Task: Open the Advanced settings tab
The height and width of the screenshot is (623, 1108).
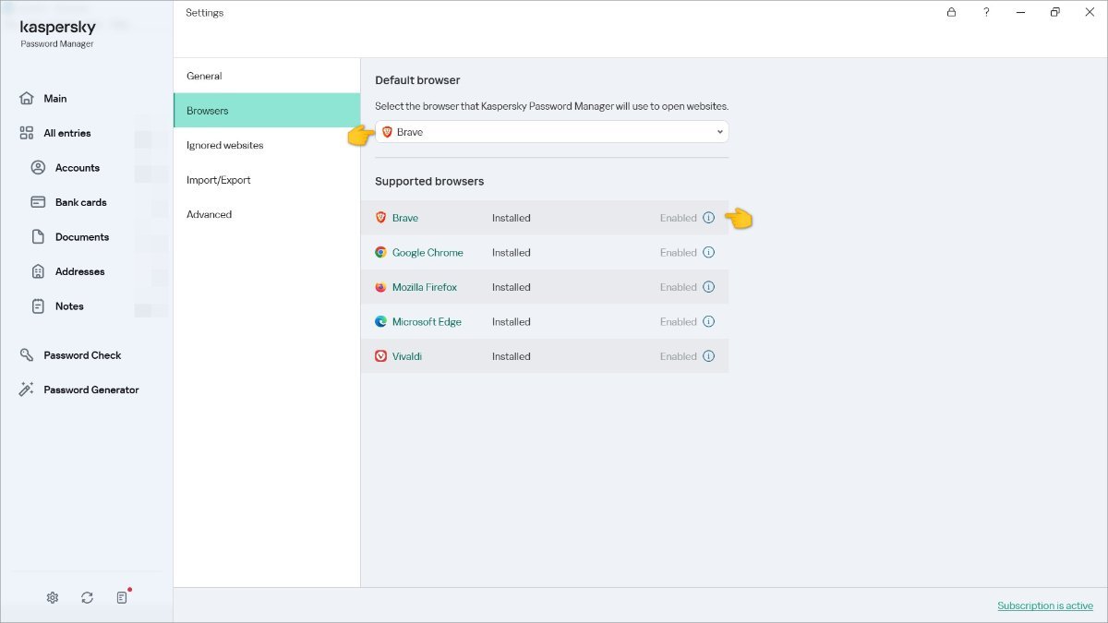Action: 210,214
